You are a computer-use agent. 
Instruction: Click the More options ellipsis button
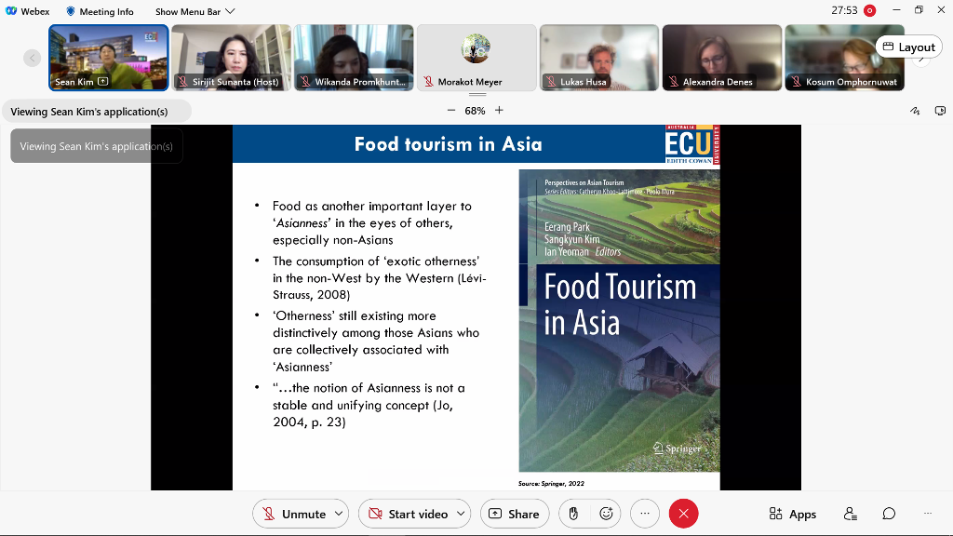[x=645, y=514]
